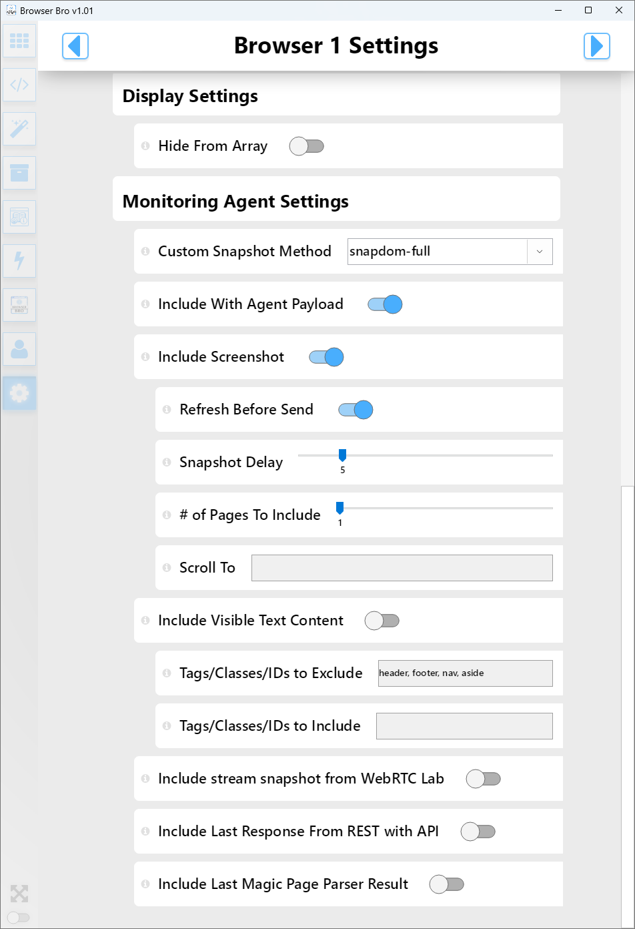Open the archive box sidebar panel
The width and height of the screenshot is (635, 929).
(x=19, y=173)
